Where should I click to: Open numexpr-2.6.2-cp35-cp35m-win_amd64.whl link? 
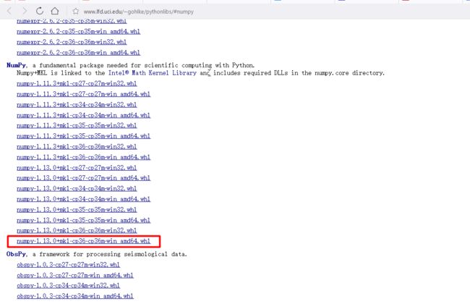coord(79,32)
